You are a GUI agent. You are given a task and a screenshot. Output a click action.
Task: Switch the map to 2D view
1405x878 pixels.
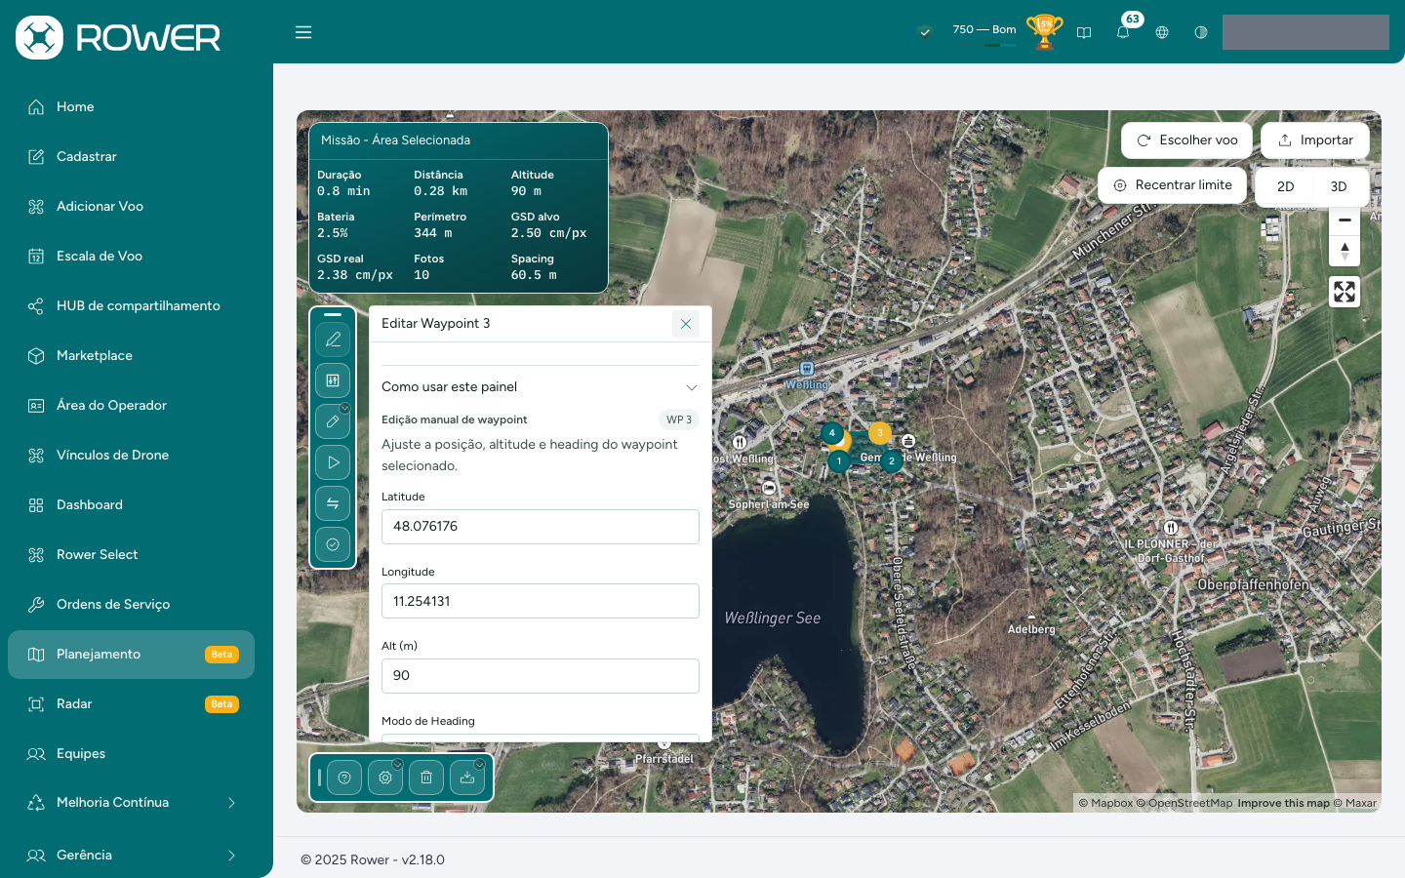tap(1286, 186)
